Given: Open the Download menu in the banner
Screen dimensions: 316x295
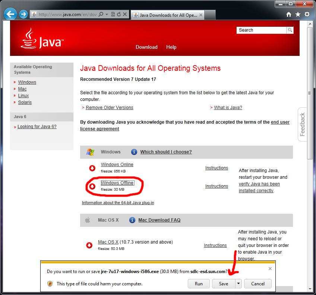Looking at the screenshot, I should [146, 47].
